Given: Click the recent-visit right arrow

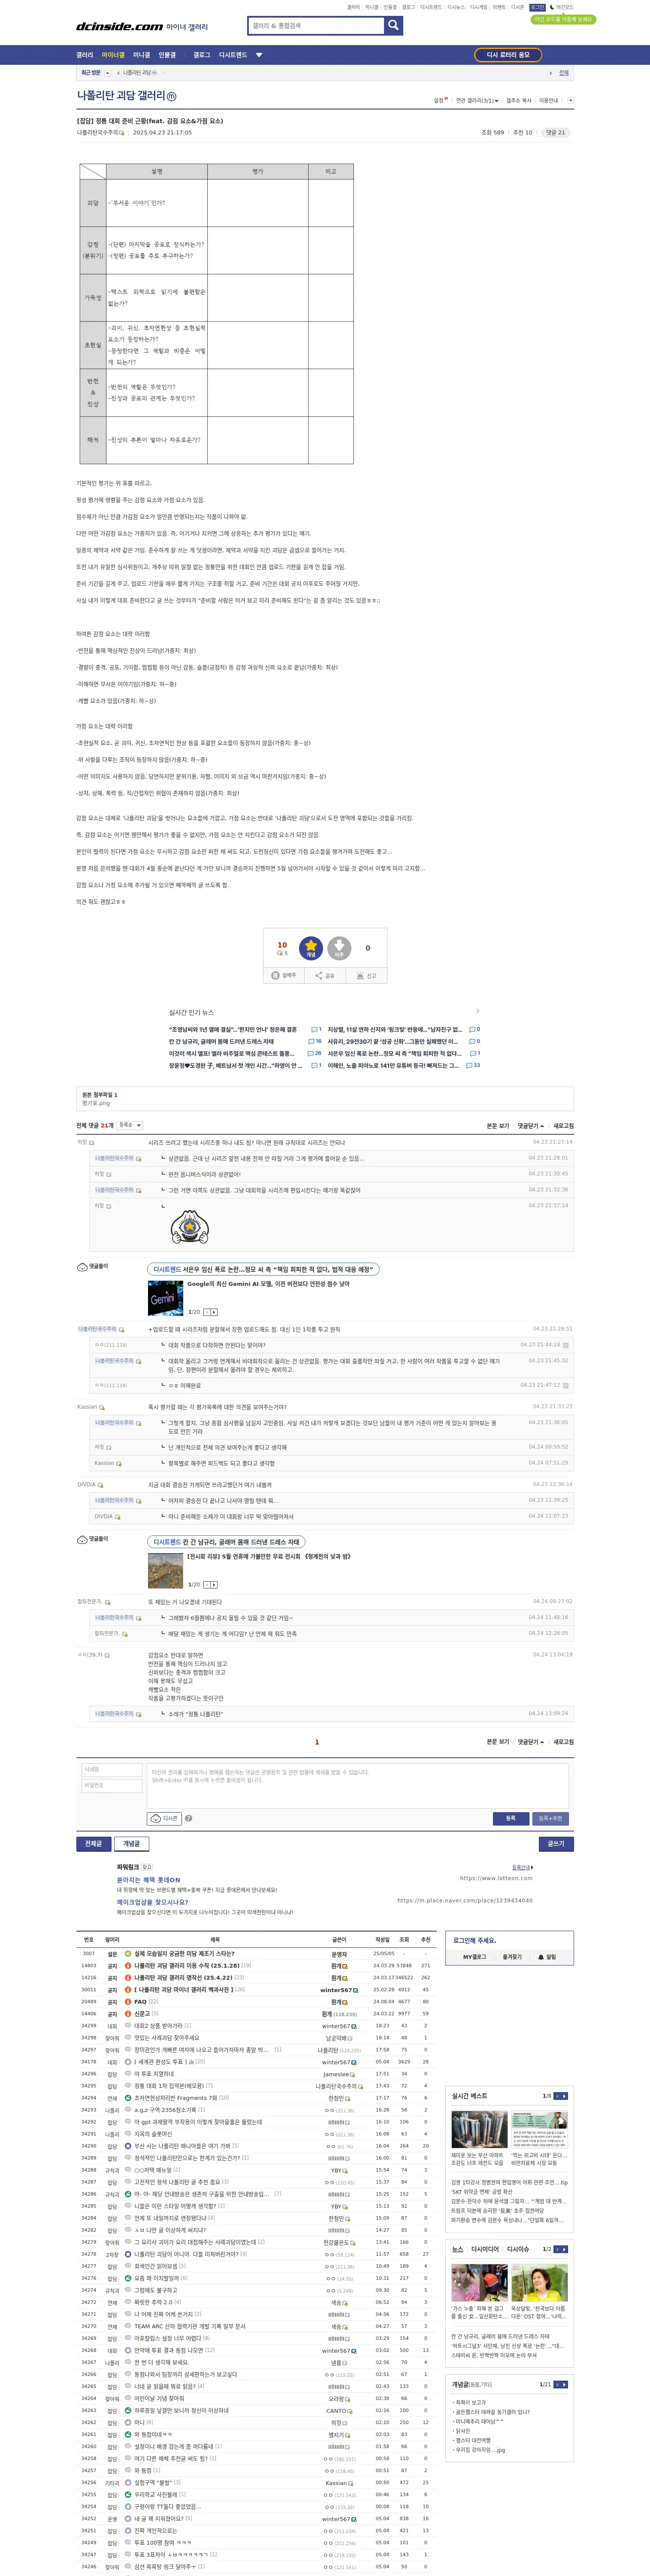Looking at the screenshot, I should tap(550, 73).
